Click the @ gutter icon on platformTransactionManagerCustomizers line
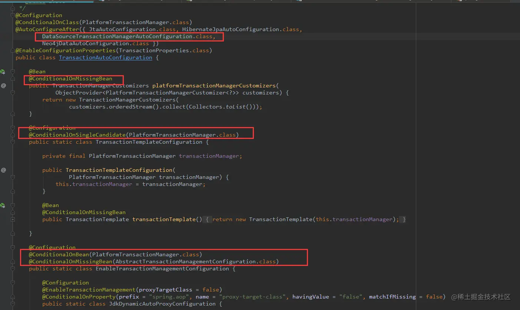Viewport: 520px width, 310px height. pyautogui.click(x=3, y=86)
